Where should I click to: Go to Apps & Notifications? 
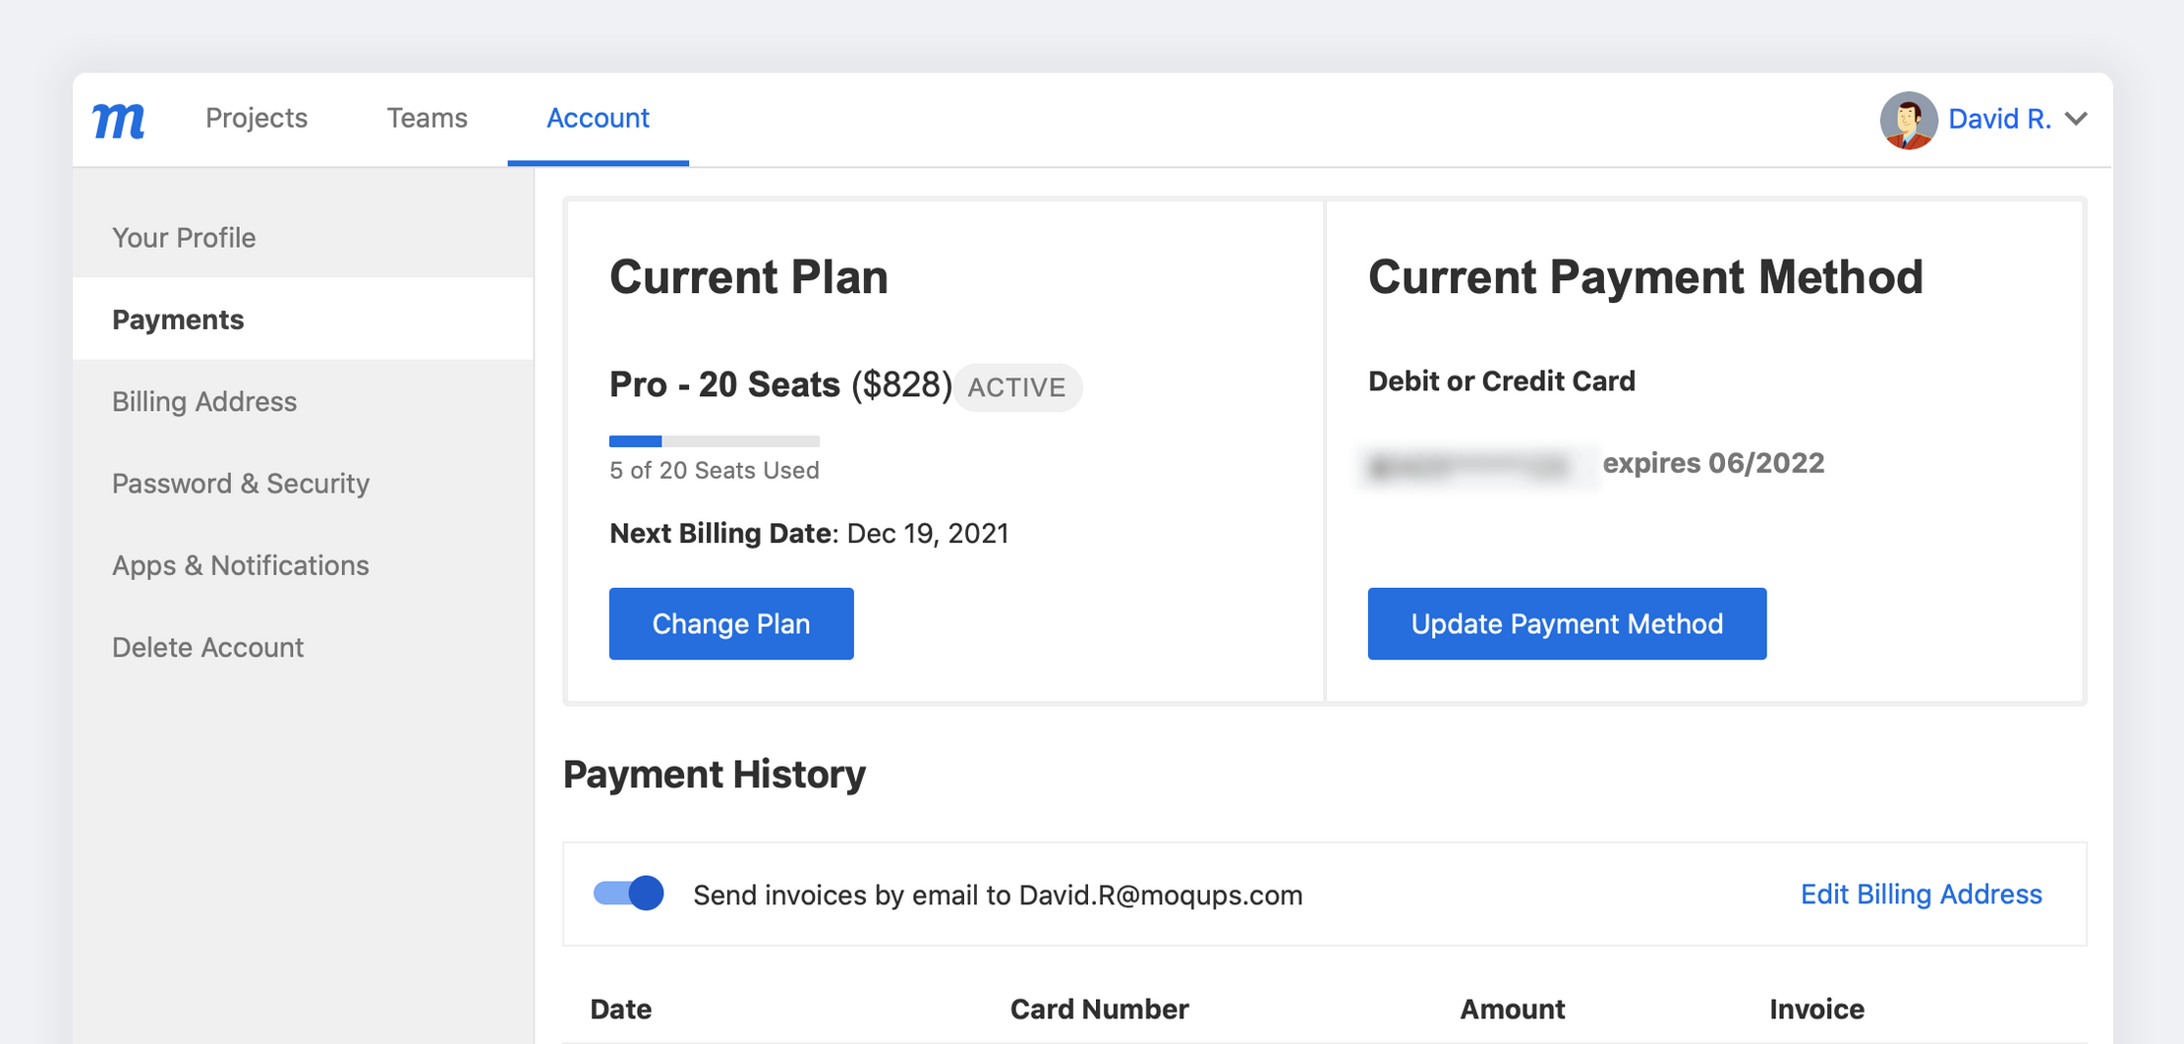coord(241,564)
